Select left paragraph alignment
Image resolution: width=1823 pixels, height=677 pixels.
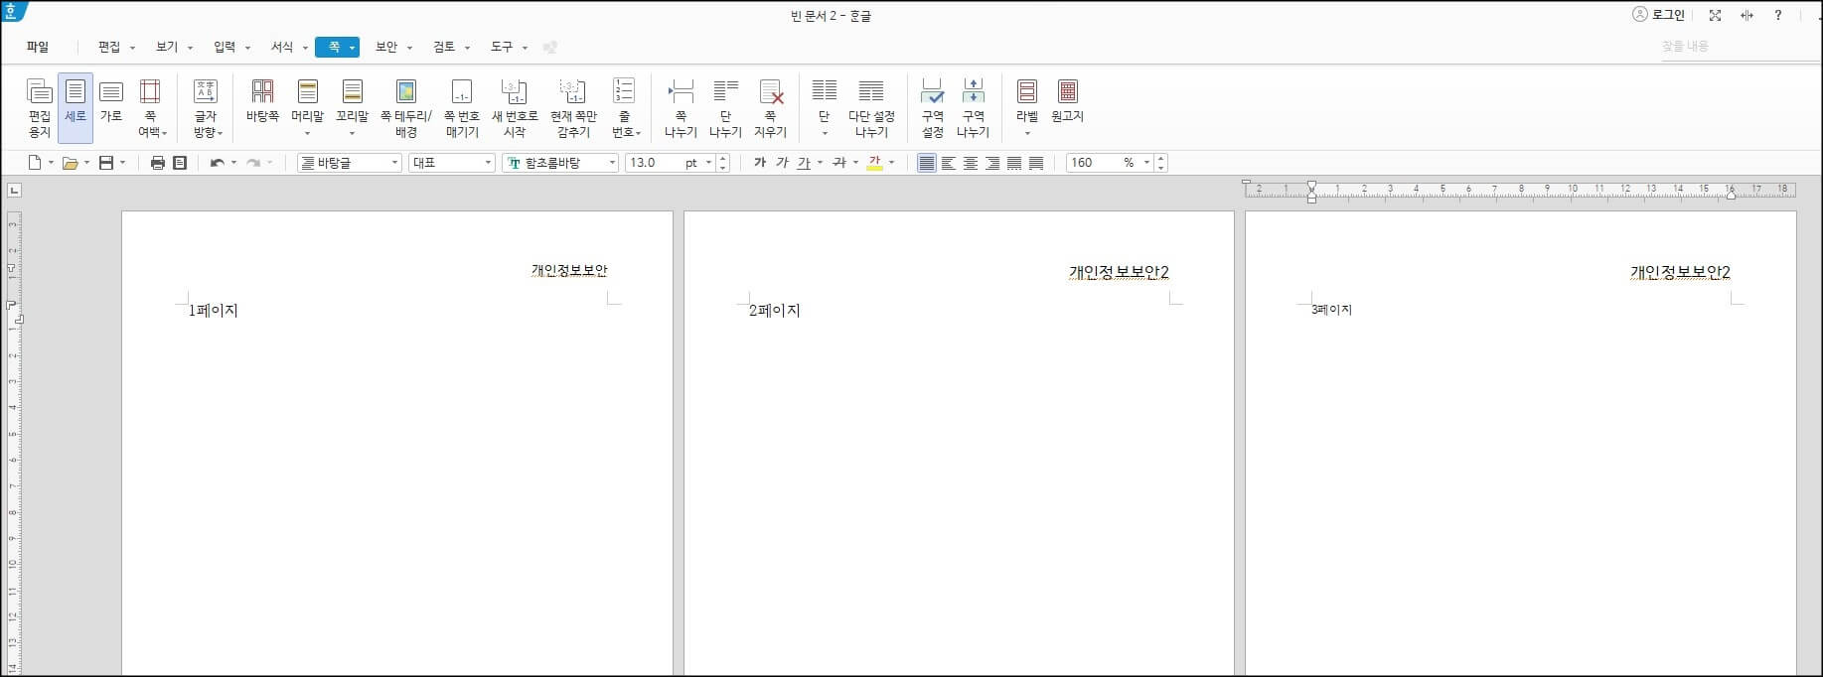[x=949, y=163]
